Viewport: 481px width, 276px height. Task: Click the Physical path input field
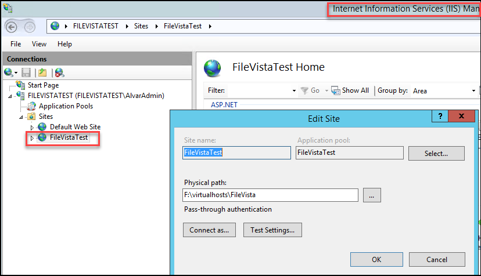(x=270, y=195)
